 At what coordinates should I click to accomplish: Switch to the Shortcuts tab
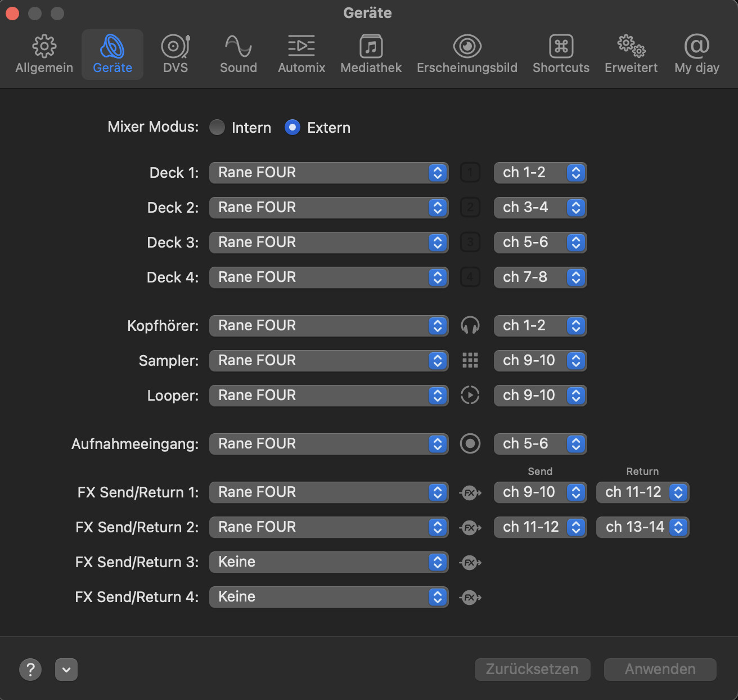(x=561, y=55)
